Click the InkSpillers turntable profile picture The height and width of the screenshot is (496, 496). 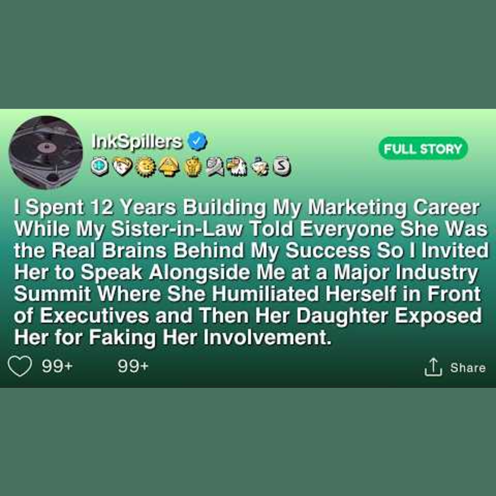coord(45,153)
